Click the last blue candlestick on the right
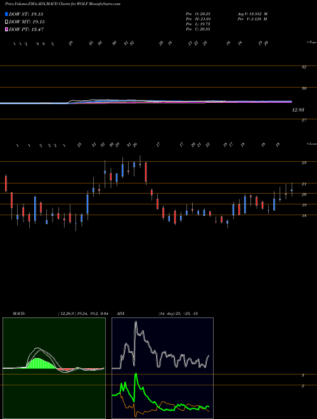 [x=292, y=190]
